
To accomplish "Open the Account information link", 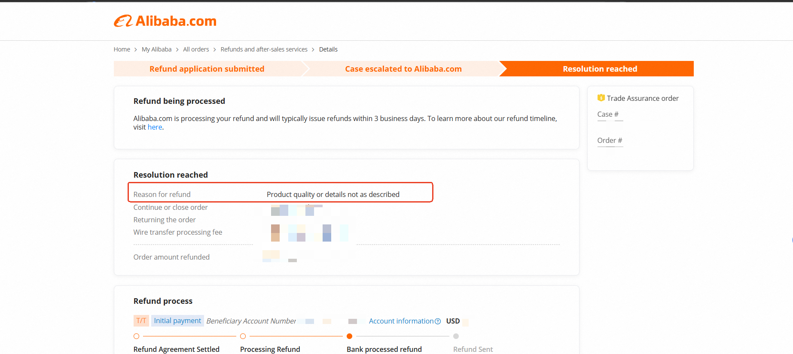I will [x=401, y=321].
